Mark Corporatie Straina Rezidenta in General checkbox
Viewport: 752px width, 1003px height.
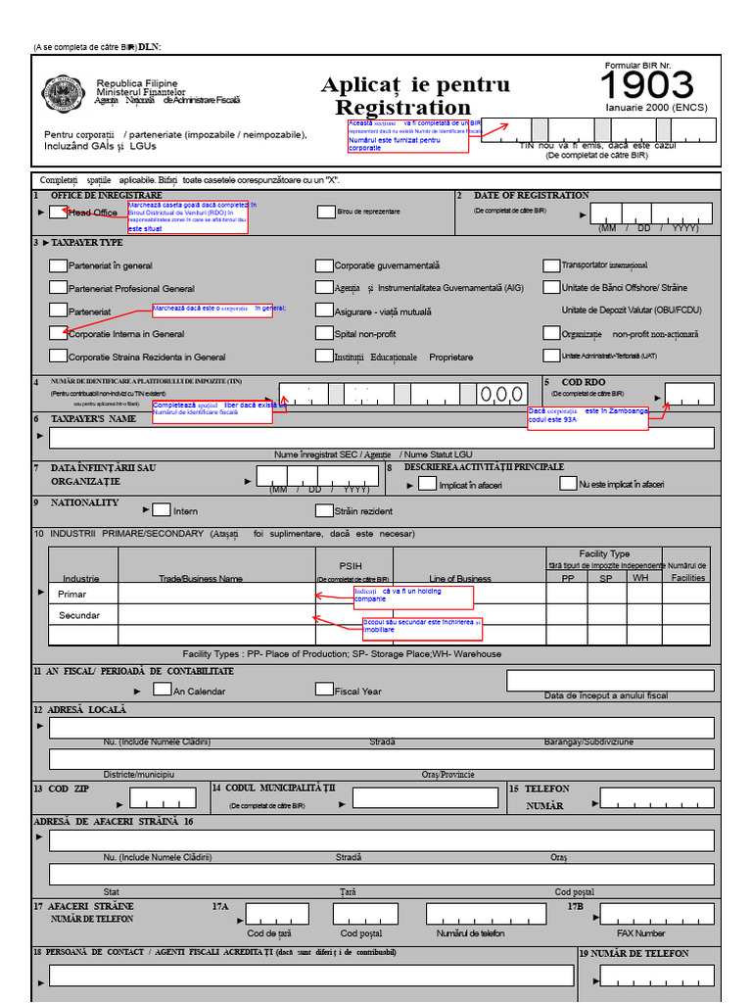pyautogui.click(x=58, y=356)
